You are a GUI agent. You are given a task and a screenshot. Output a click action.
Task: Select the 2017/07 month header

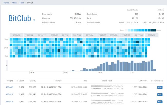(x=126, y=35)
